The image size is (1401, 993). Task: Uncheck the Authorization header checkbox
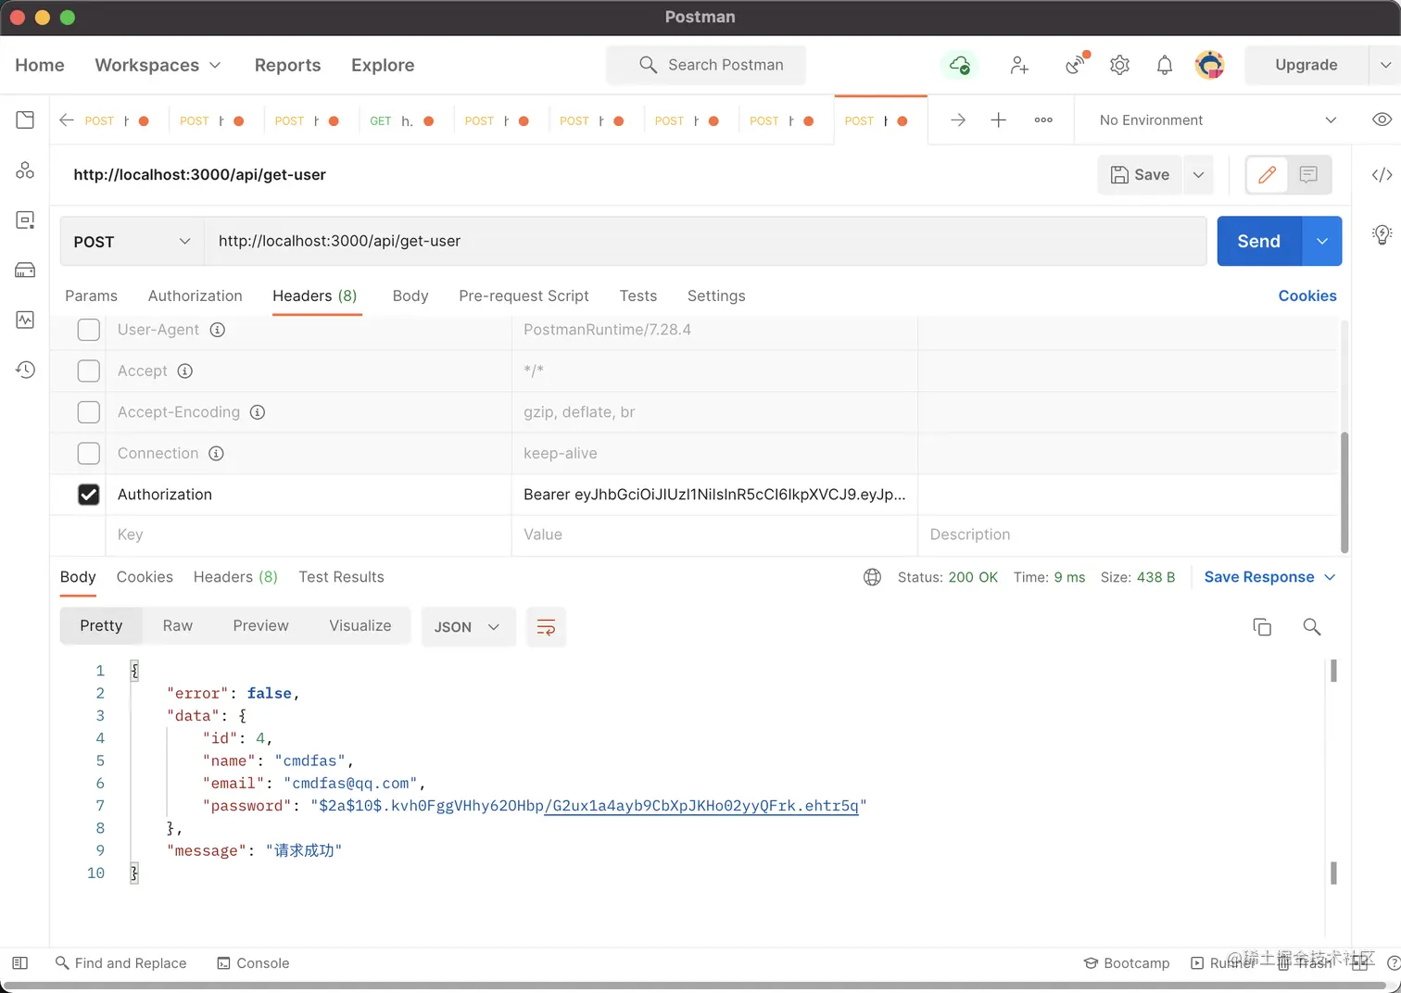pos(88,495)
